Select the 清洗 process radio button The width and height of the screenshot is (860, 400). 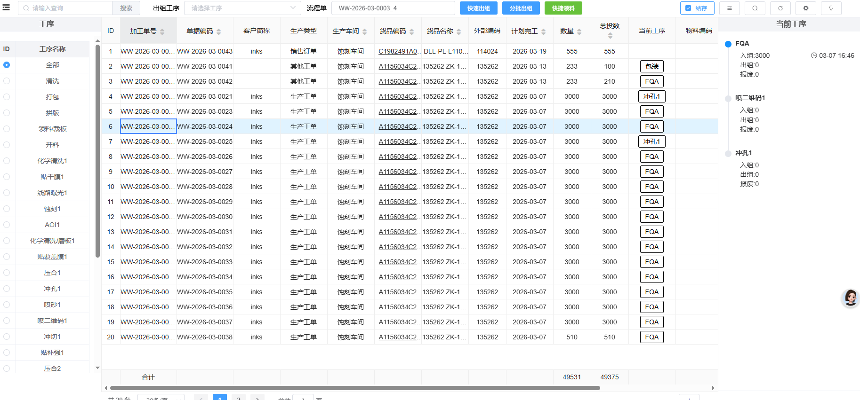click(7, 81)
